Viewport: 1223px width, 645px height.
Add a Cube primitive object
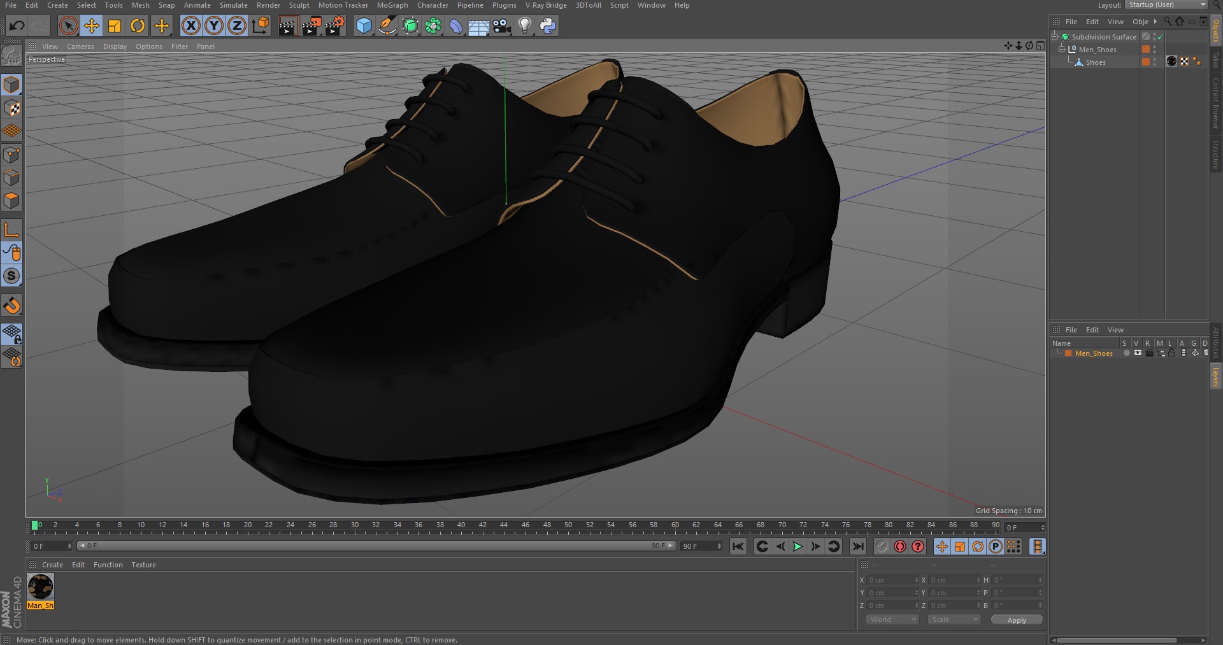tap(364, 25)
